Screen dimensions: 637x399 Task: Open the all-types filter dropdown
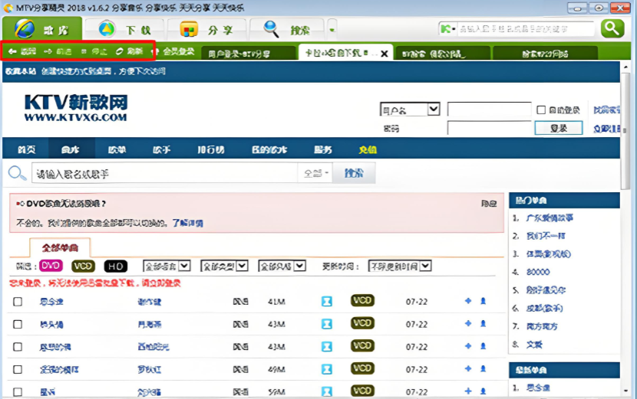[x=224, y=267]
